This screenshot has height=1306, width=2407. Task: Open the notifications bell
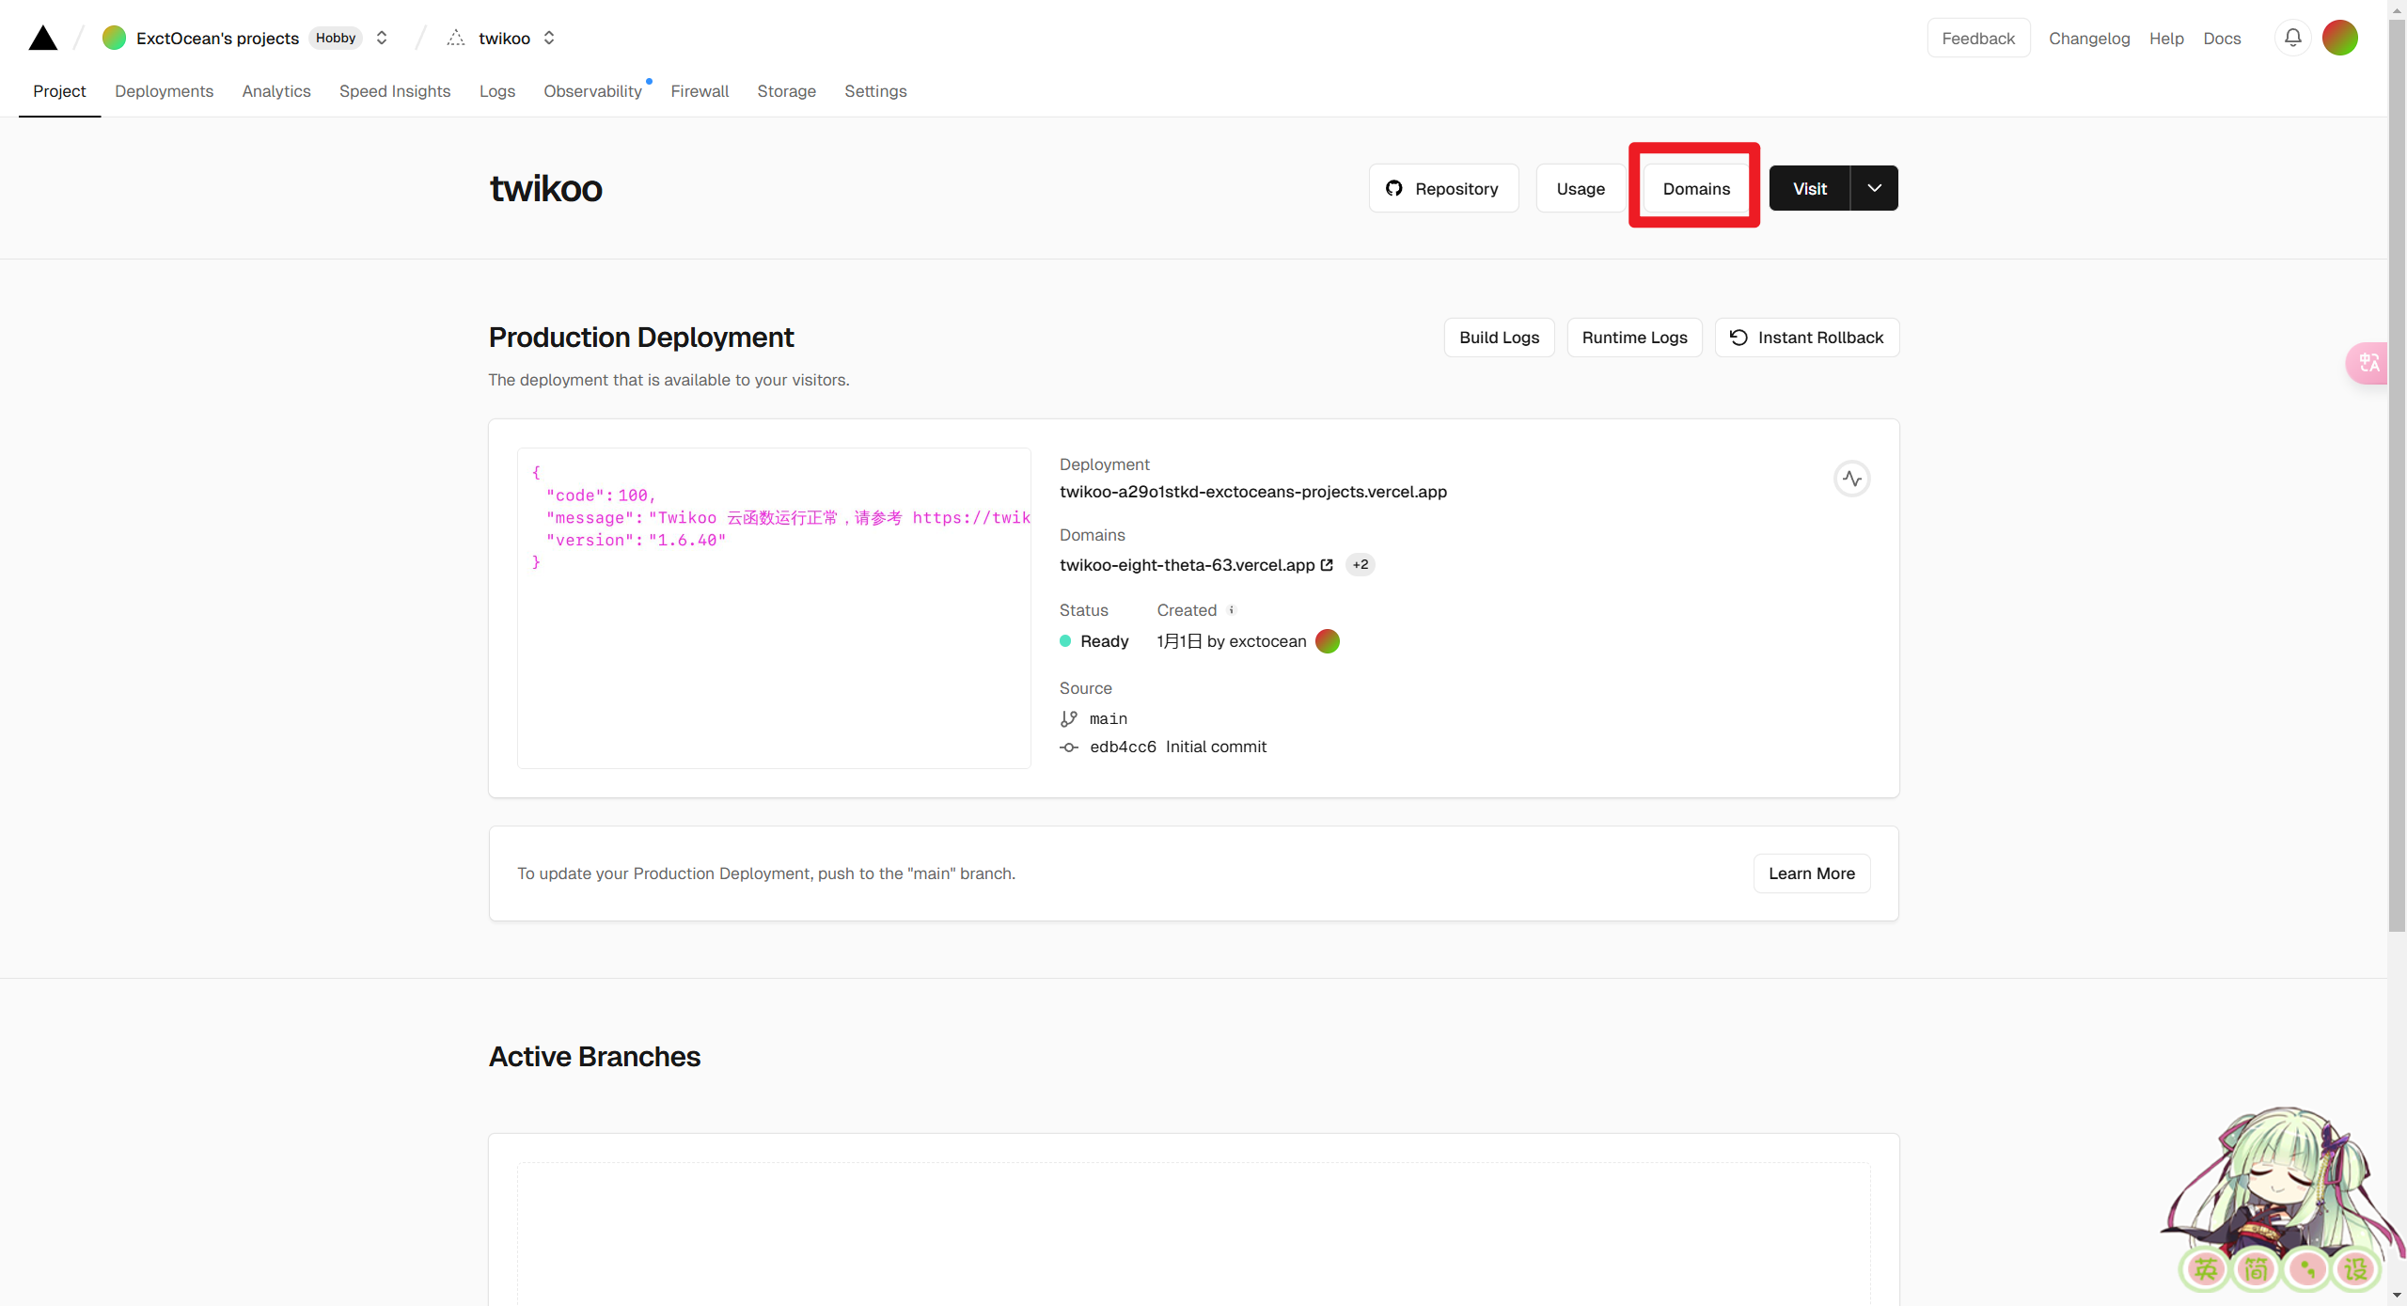tap(2292, 38)
